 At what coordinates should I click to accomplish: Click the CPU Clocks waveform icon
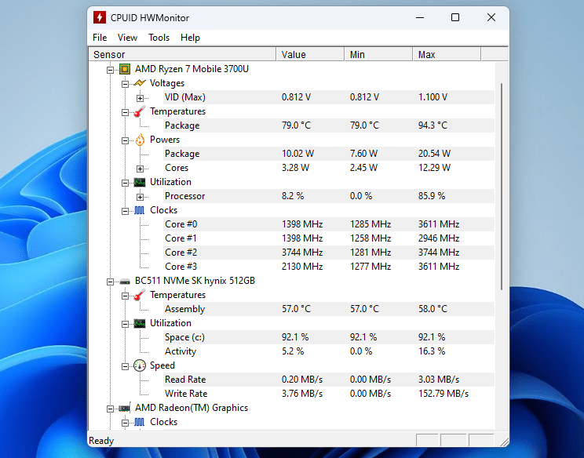click(x=139, y=211)
